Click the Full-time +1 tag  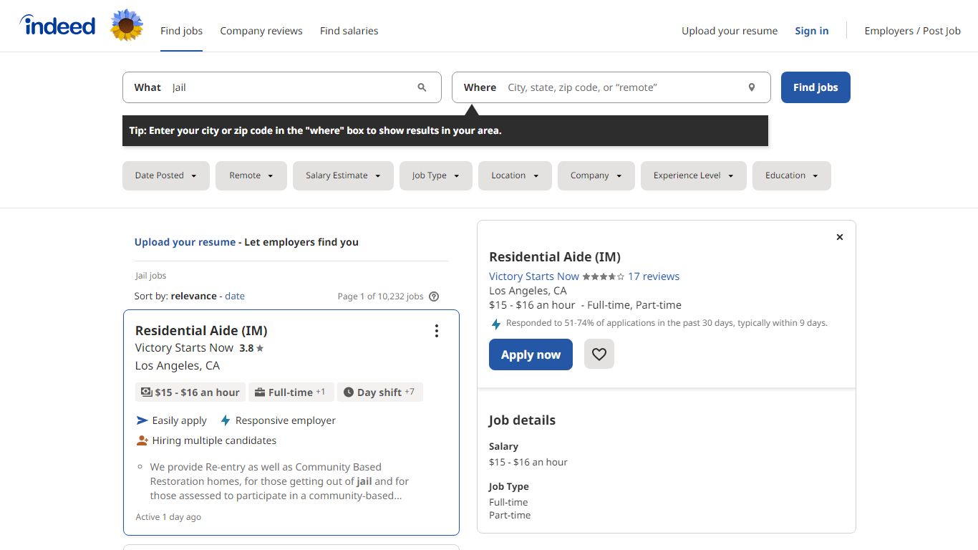(291, 392)
